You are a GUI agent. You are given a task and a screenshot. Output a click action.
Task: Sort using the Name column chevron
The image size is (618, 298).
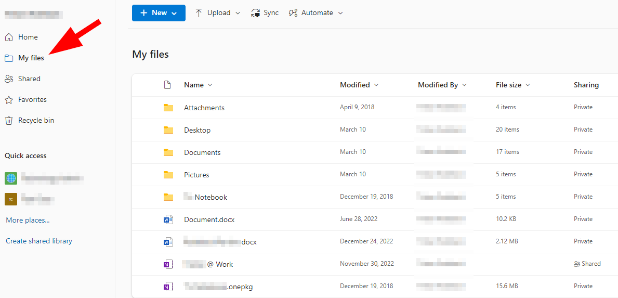[209, 85]
